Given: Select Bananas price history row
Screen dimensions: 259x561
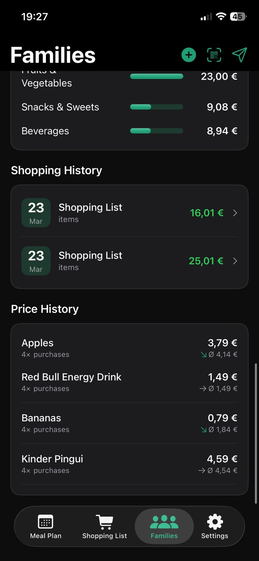Looking at the screenshot, I should 129,423.
